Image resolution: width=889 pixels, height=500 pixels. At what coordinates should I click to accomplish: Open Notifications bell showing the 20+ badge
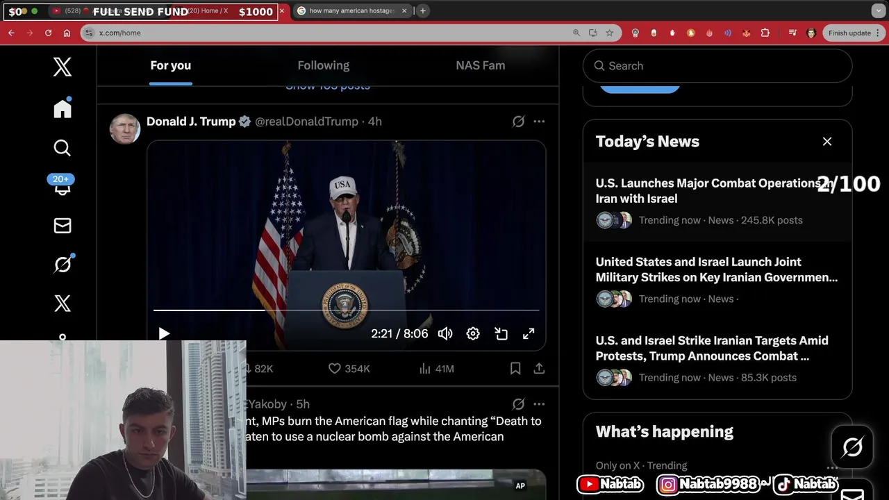(x=61, y=185)
